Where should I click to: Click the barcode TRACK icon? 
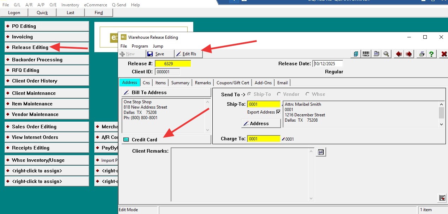tap(366, 54)
